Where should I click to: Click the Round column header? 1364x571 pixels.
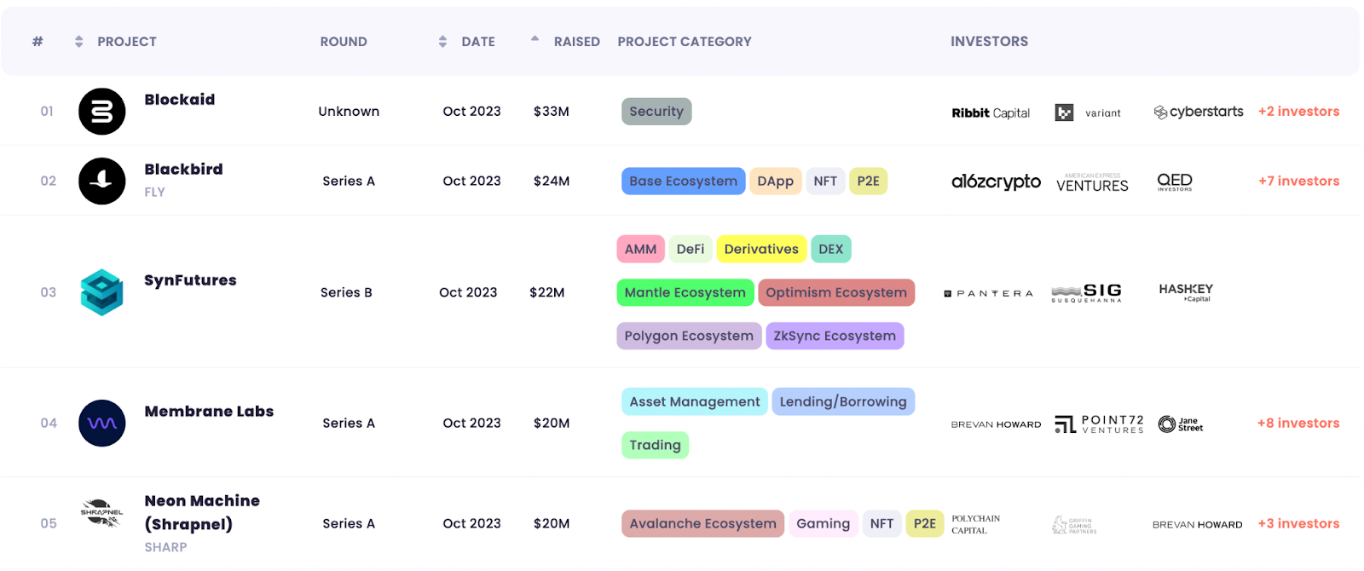click(344, 42)
